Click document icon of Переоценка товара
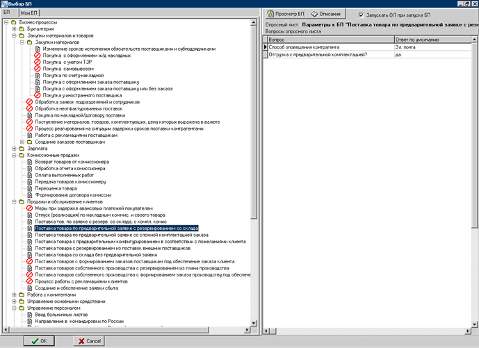 (30, 188)
